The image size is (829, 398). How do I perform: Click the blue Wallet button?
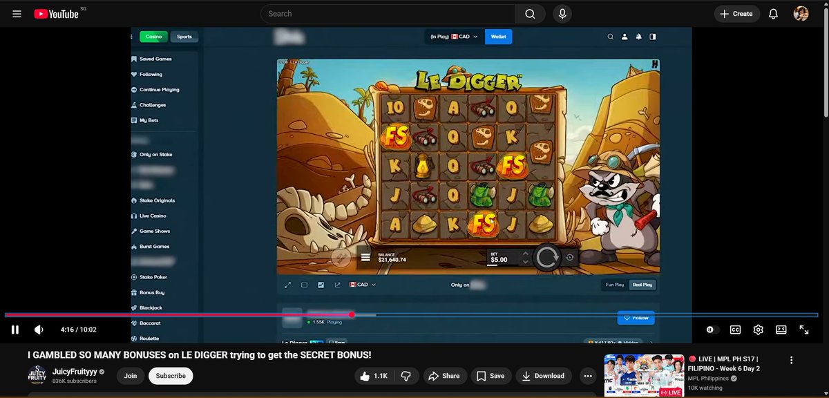(498, 37)
